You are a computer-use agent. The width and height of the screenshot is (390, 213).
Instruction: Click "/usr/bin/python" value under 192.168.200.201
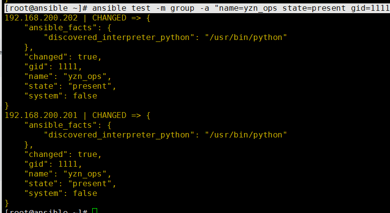click(246, 135)
